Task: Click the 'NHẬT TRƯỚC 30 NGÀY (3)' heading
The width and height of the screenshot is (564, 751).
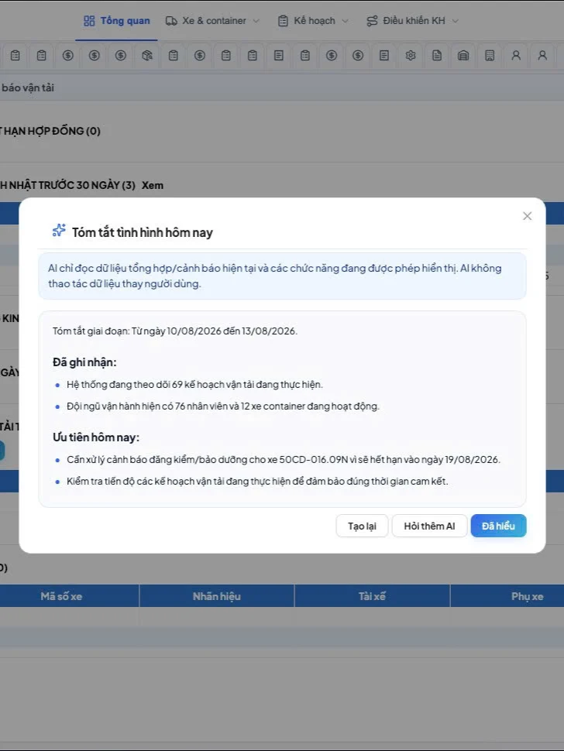Action: (67, 185)
